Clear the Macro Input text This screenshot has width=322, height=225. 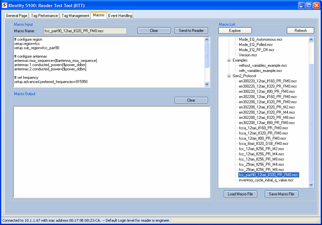tap(154, 30)
